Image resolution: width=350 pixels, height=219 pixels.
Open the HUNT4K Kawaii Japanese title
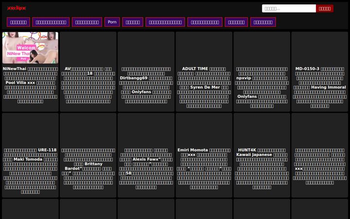pyautogui.click(x=262, y=169)
